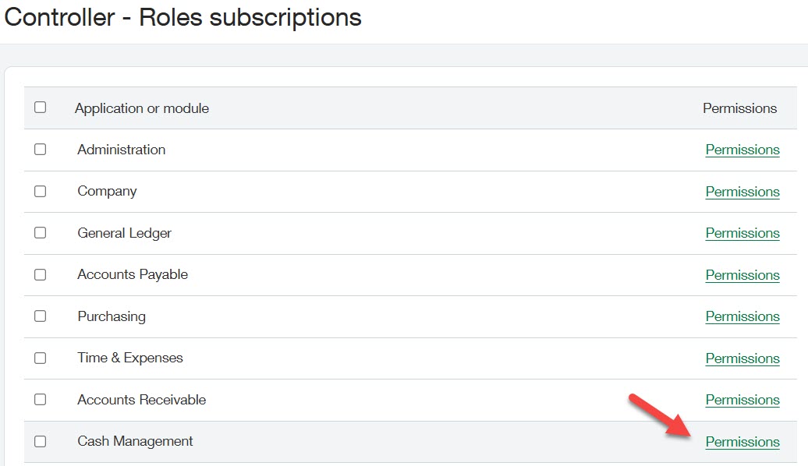Check the Company module checkbox

click(41, 191)
